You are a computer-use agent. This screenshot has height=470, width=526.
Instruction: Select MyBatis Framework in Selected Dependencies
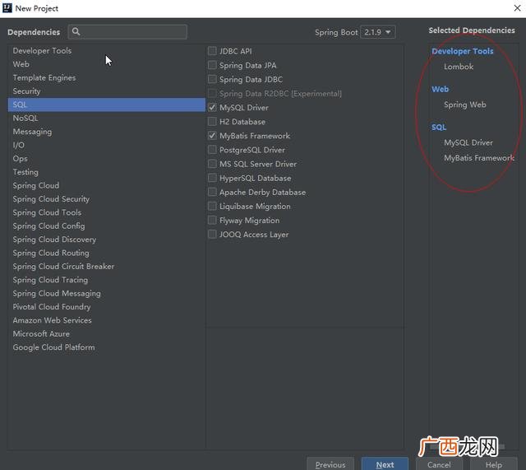click(479, 158)
